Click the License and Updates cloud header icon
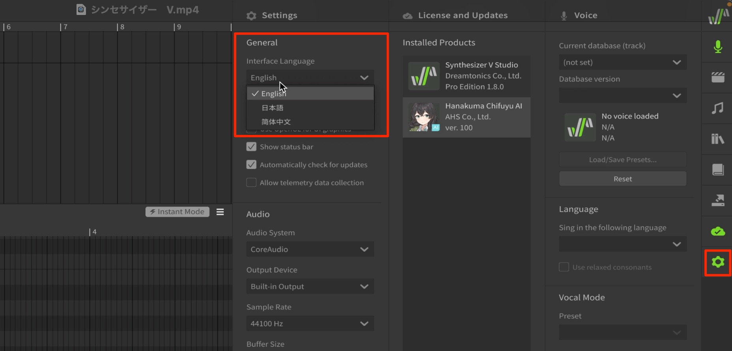This screenshot has height=351, width=732. (407, 16)
